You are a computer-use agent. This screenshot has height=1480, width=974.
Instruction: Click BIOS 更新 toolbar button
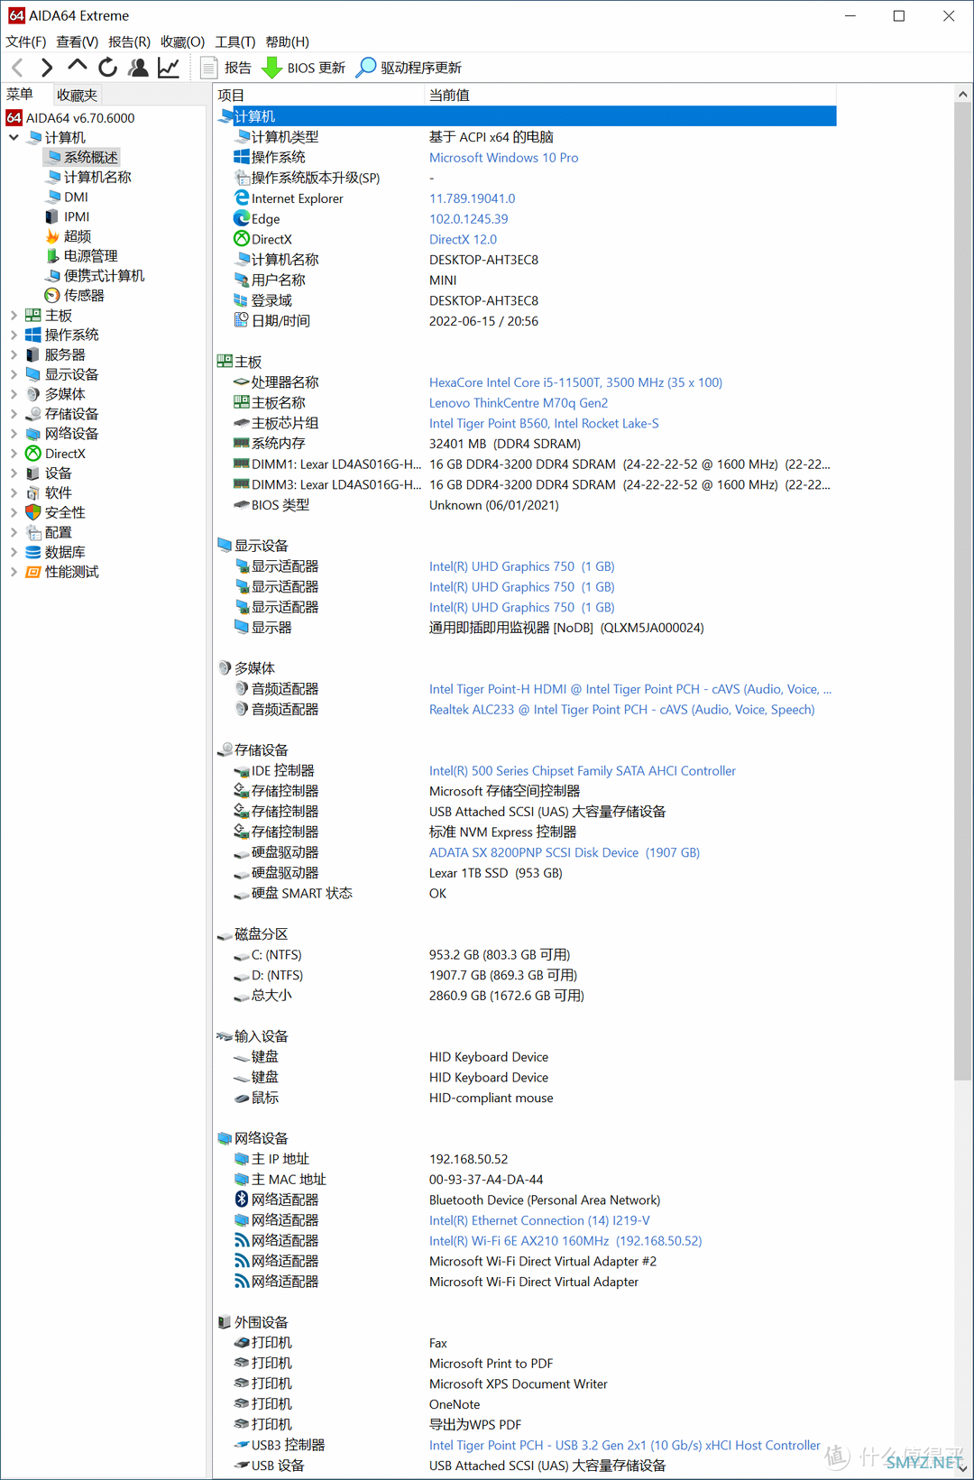click(304, 68)
